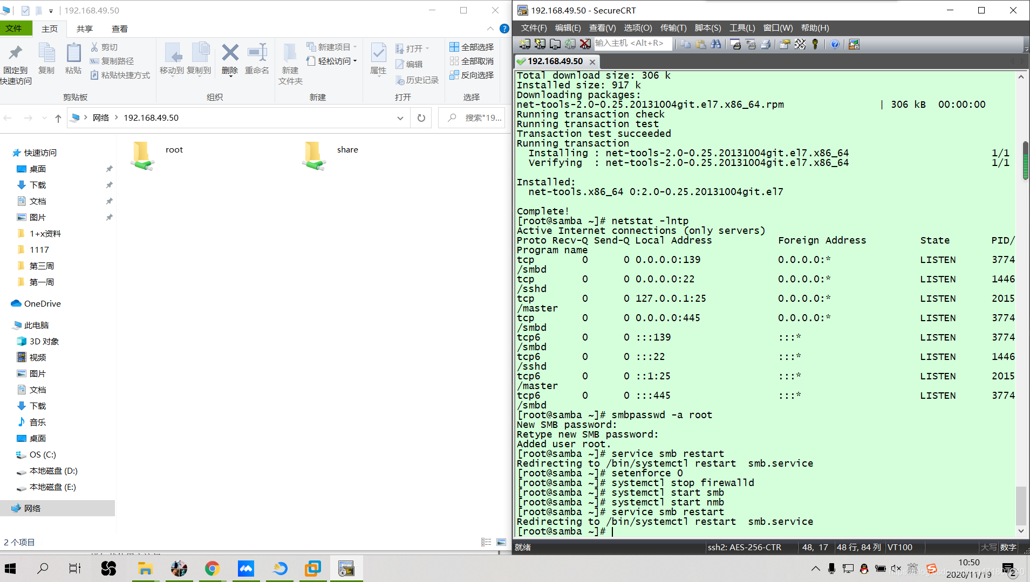The width and height of the screenshot is (1030, 582).
Task: Click the Connect icon in SecureCRT toolbar
Action: coord(524,44)
